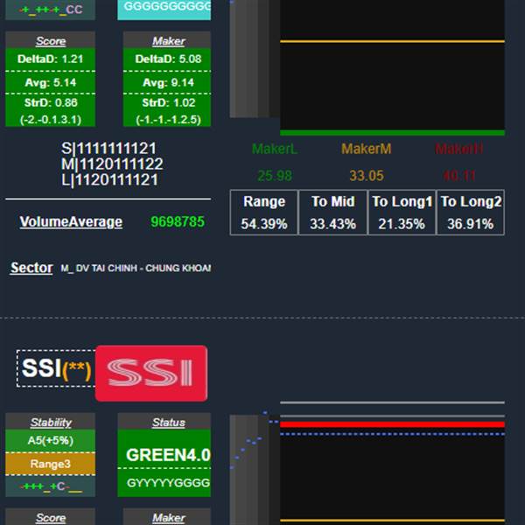Click the MakerH label in red

click(459, 149)
